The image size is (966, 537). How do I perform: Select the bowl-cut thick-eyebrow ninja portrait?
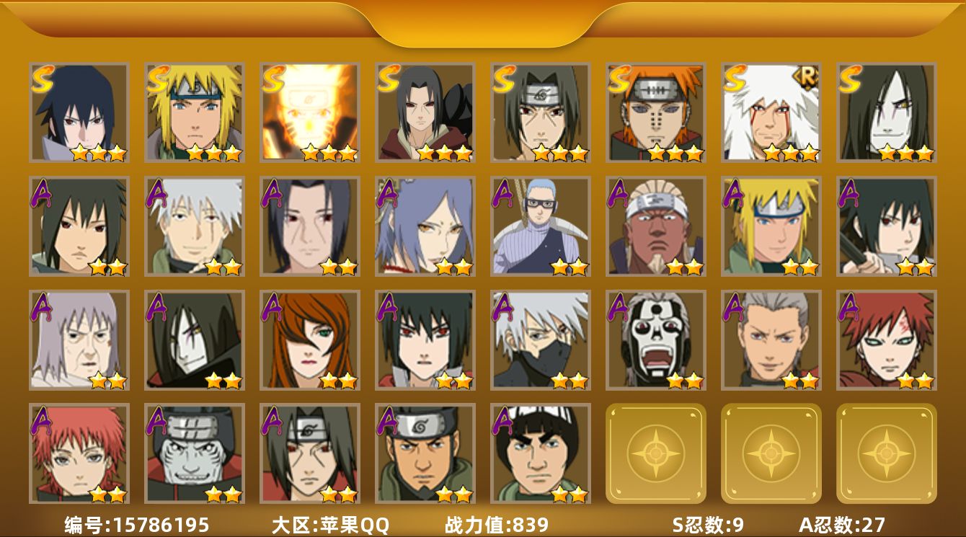(541, 453)
